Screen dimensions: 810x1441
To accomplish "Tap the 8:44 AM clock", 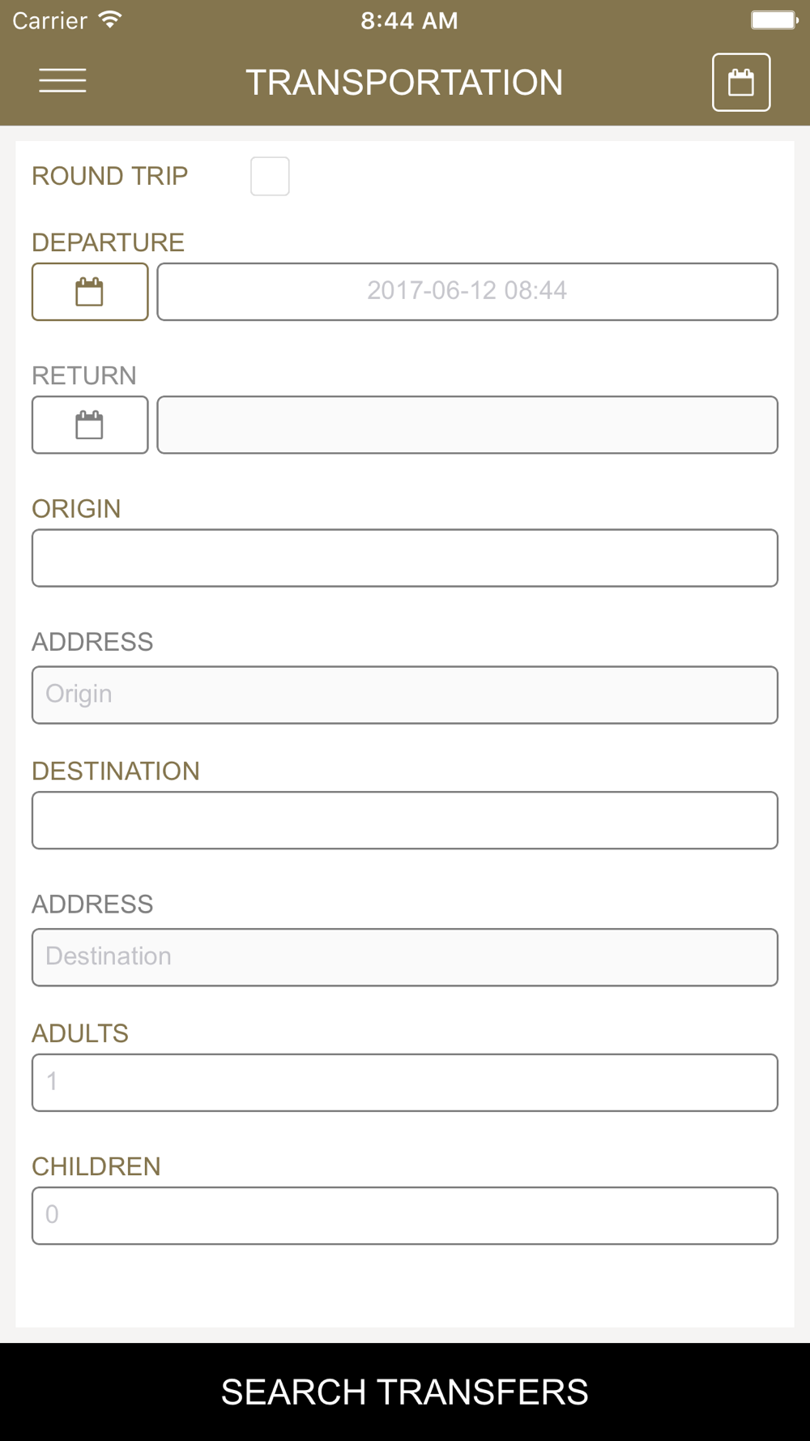I will pyautogui.click(x=409, y=20).
